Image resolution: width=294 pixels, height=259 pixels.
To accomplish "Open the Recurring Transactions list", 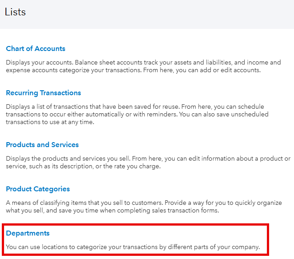I will [x=43, y=93].
